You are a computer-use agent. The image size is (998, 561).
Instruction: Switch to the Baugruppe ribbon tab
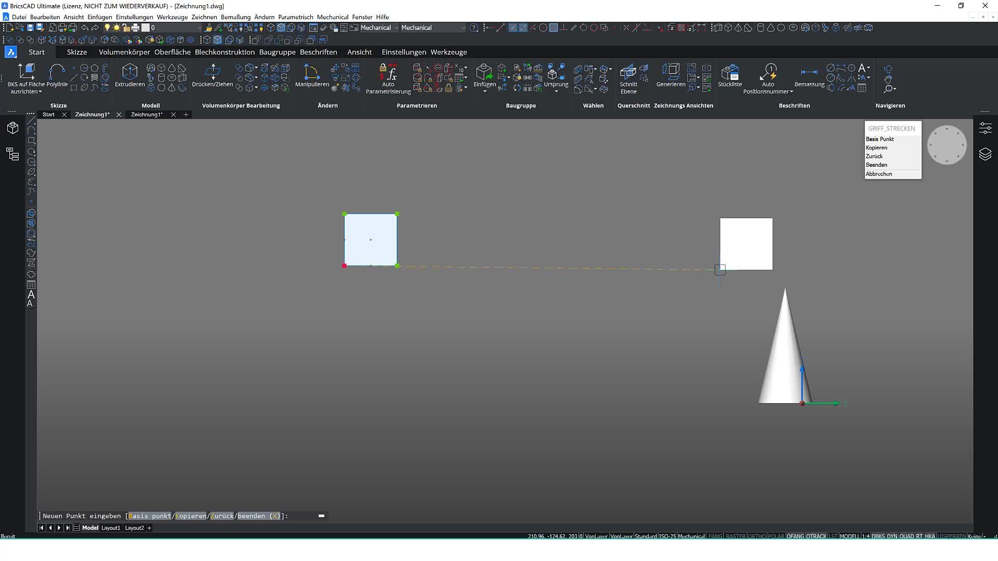277,52
